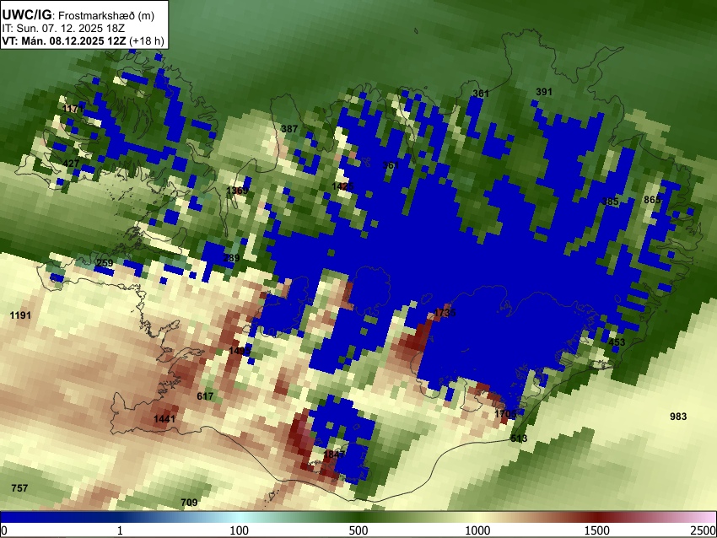Select the 385 map label
Viewport: 717px width, 538px height.
610,202
